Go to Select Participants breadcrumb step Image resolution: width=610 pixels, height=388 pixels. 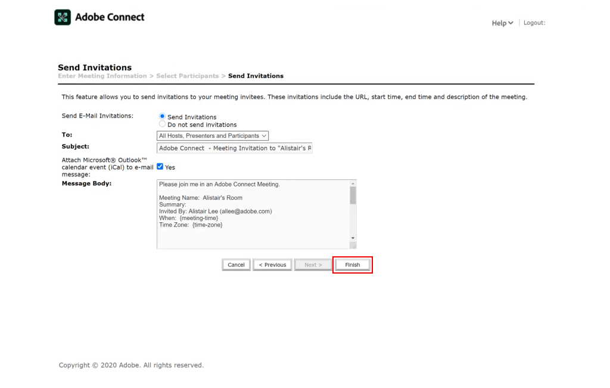click(188, 76)
